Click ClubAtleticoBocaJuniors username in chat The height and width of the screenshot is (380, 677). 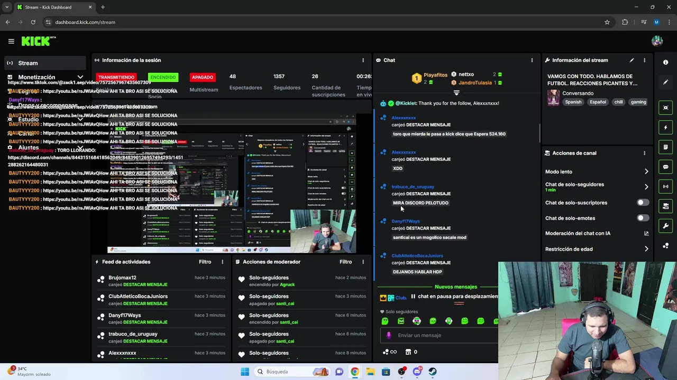pyautogui.click(x=417, y=255)
